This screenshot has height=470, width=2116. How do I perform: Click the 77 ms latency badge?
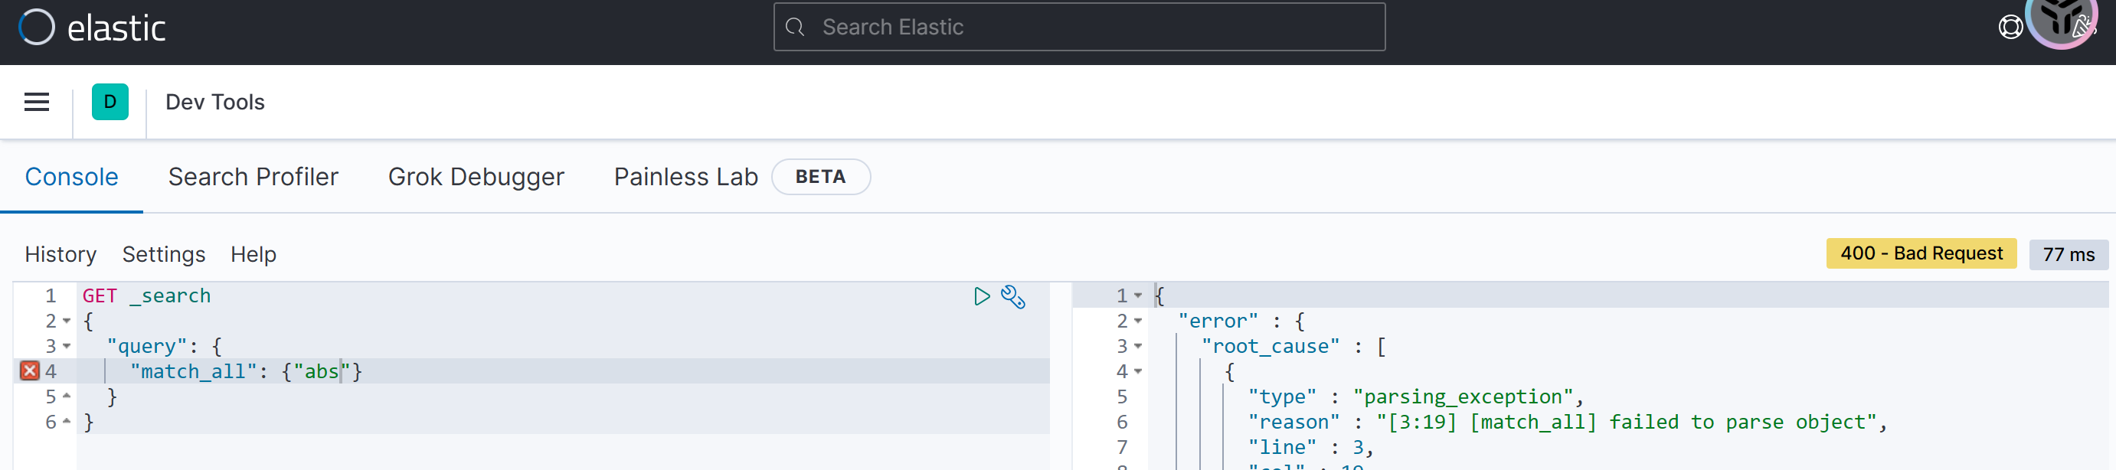2069,255
